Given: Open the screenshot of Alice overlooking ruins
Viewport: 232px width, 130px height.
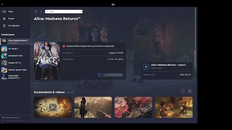Looking at the screenshot, I should [93, 107].
